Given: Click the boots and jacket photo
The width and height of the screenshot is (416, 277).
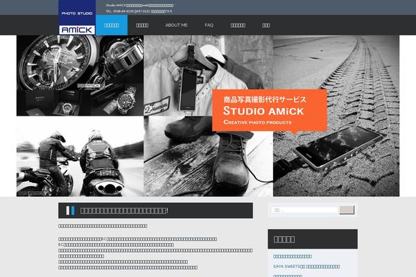Looking at the screenshot, I should [x=208, y=116].
